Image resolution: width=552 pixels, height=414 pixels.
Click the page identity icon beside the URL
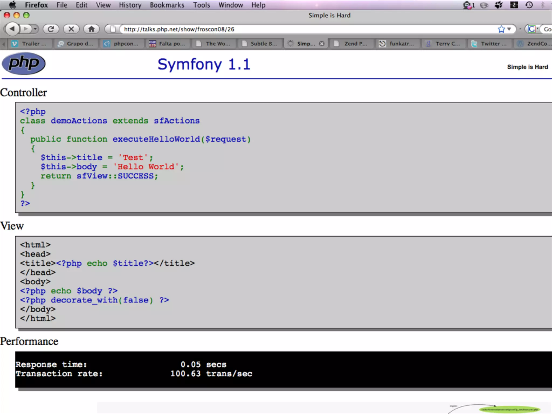pyautogui.click(x=113, y=29)
